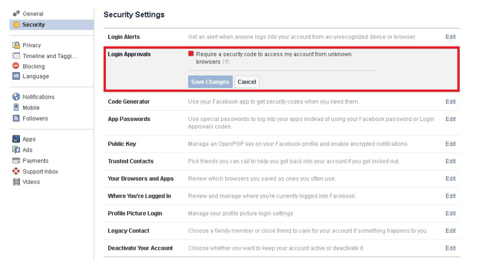Check the Require a security code checkbox
This screenshot has width=480, height=274.
point(191,54)
